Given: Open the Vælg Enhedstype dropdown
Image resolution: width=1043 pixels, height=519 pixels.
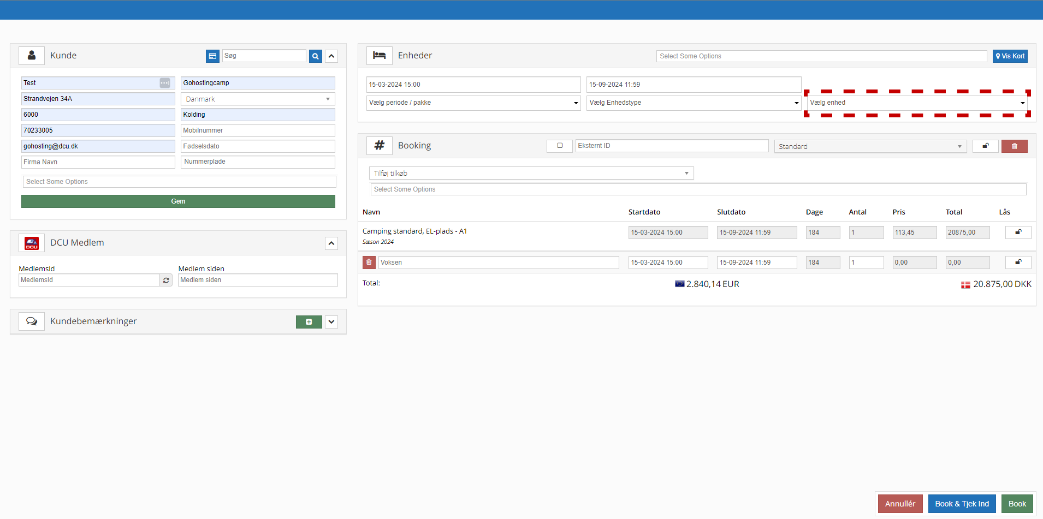Looking at the screenshot, I should point(693,103).
